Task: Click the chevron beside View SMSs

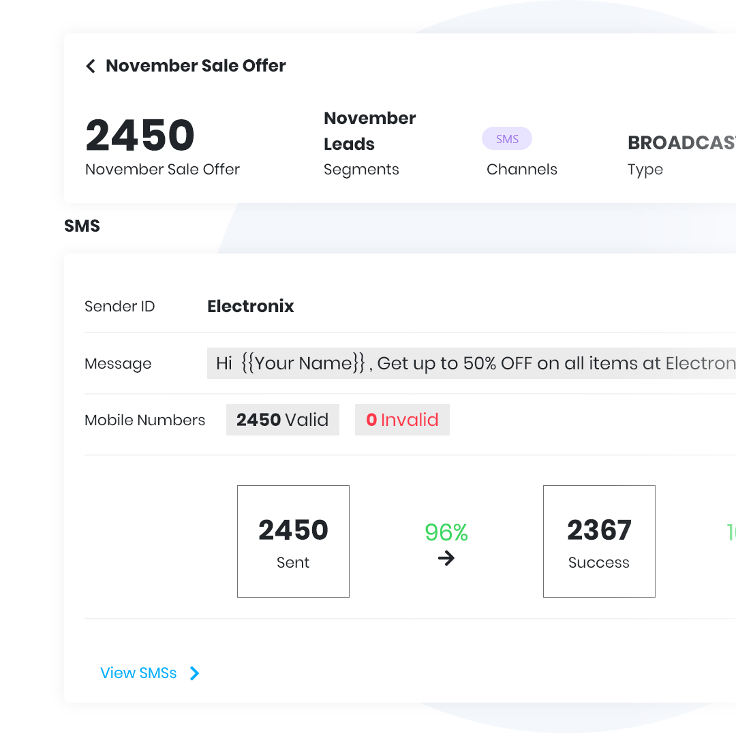Action: click(x=194, y=673)
